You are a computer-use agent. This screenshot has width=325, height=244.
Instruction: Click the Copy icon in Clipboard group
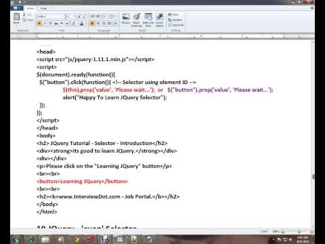[24, 20]
